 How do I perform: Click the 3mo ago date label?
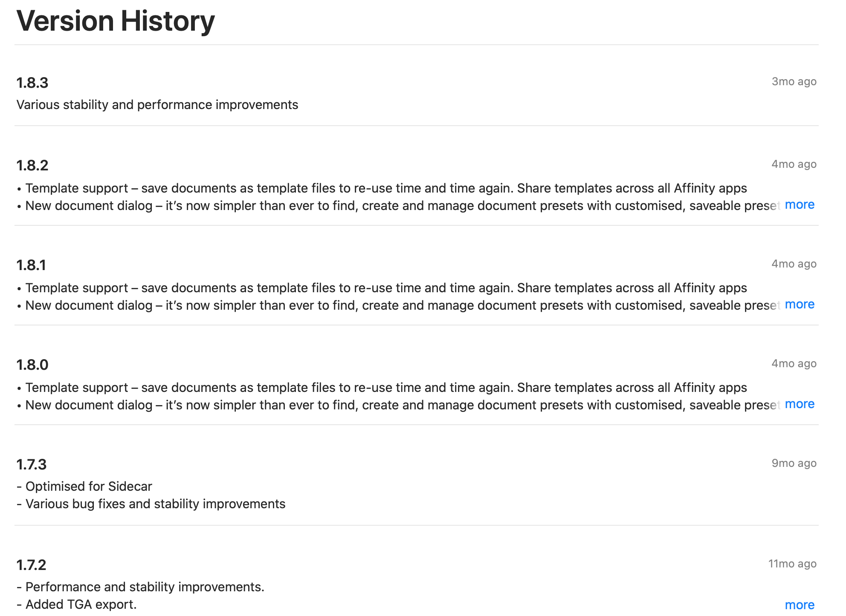click(794, 81)
